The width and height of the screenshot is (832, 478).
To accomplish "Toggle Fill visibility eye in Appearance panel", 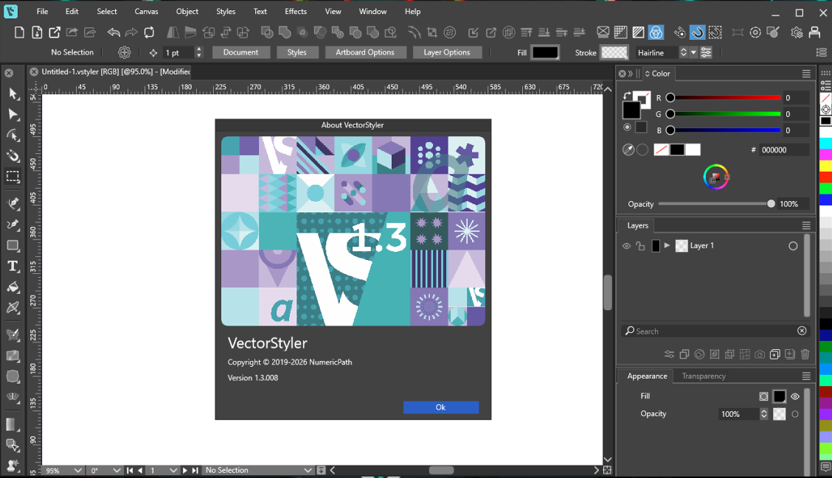I will (795, 396).
